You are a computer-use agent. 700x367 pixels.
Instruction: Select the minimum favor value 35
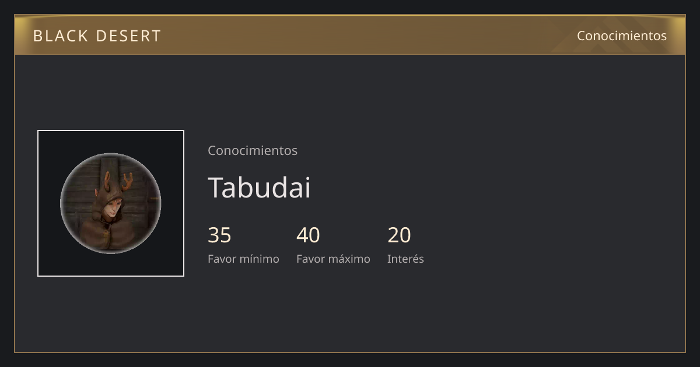[219, 235]
